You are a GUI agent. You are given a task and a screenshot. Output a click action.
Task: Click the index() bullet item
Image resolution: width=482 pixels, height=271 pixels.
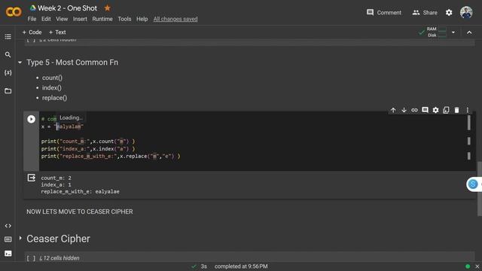click(x=52, y=88)
